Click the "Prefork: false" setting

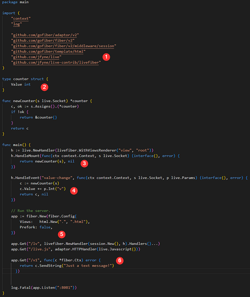[x=36, y=227]
